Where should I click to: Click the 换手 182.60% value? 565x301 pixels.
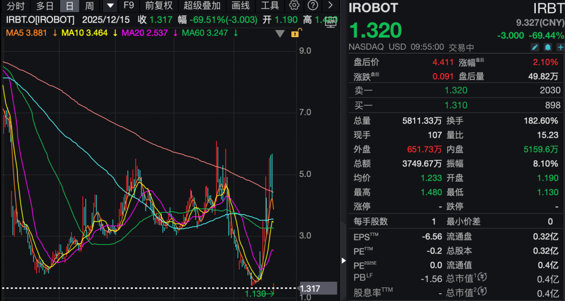541,121
